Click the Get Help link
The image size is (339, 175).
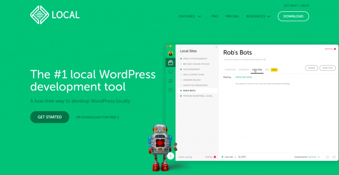coord(290,6)
